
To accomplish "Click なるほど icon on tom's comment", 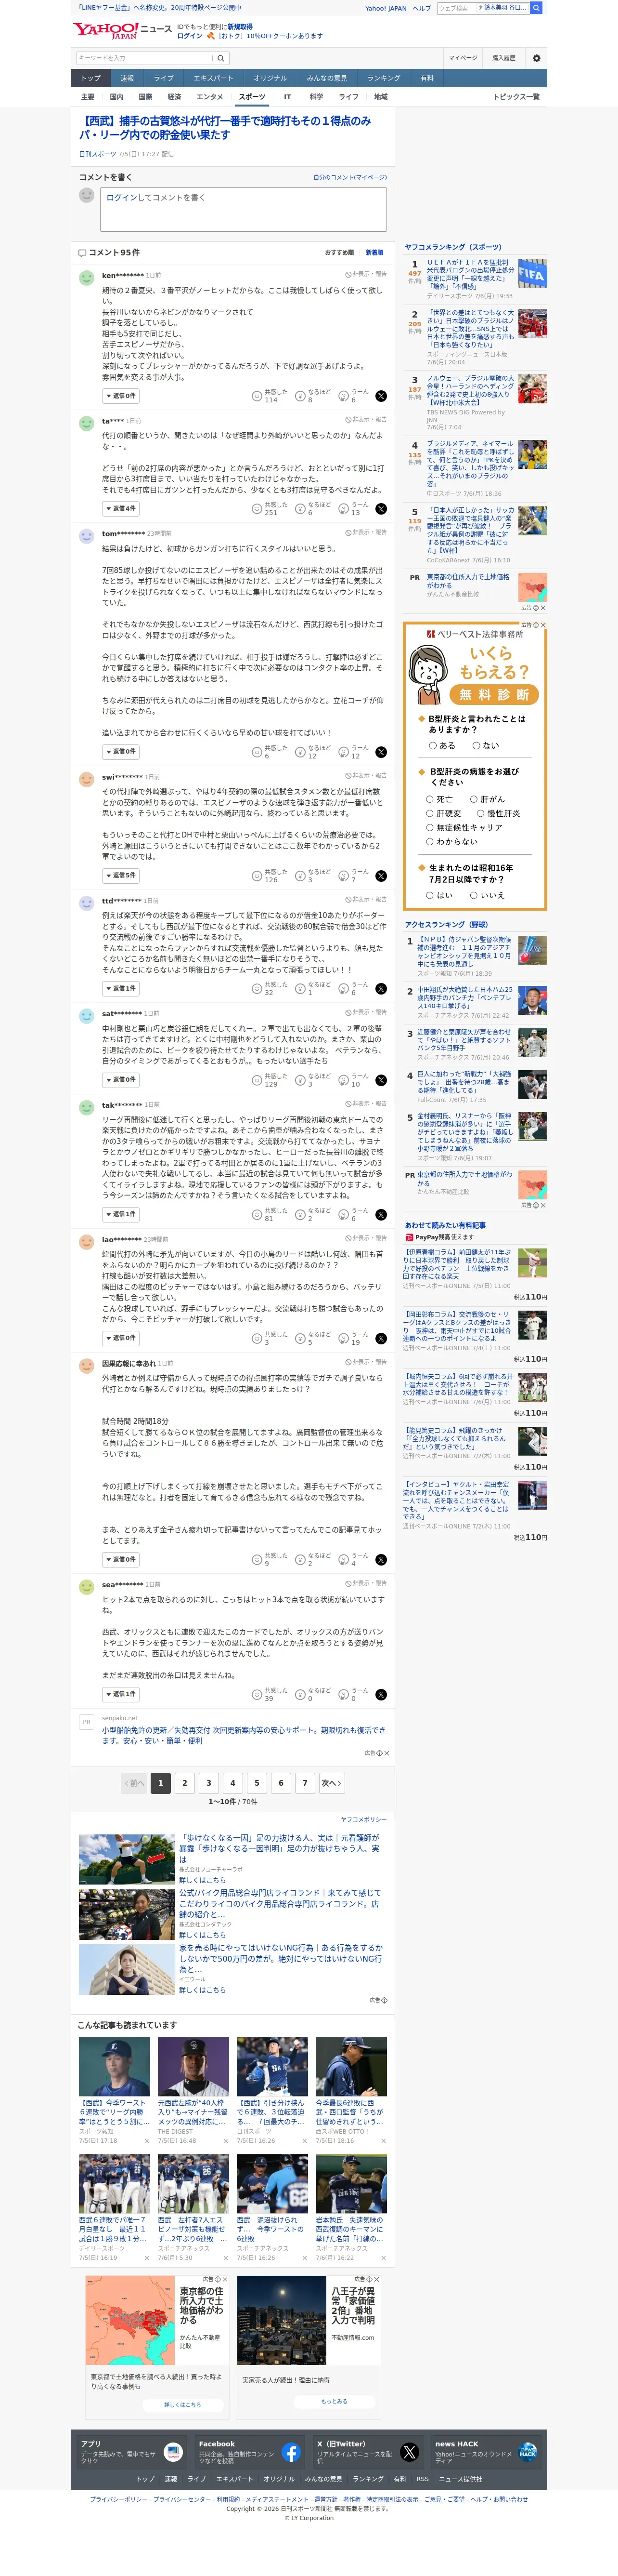I will click(x=299, y=752).
